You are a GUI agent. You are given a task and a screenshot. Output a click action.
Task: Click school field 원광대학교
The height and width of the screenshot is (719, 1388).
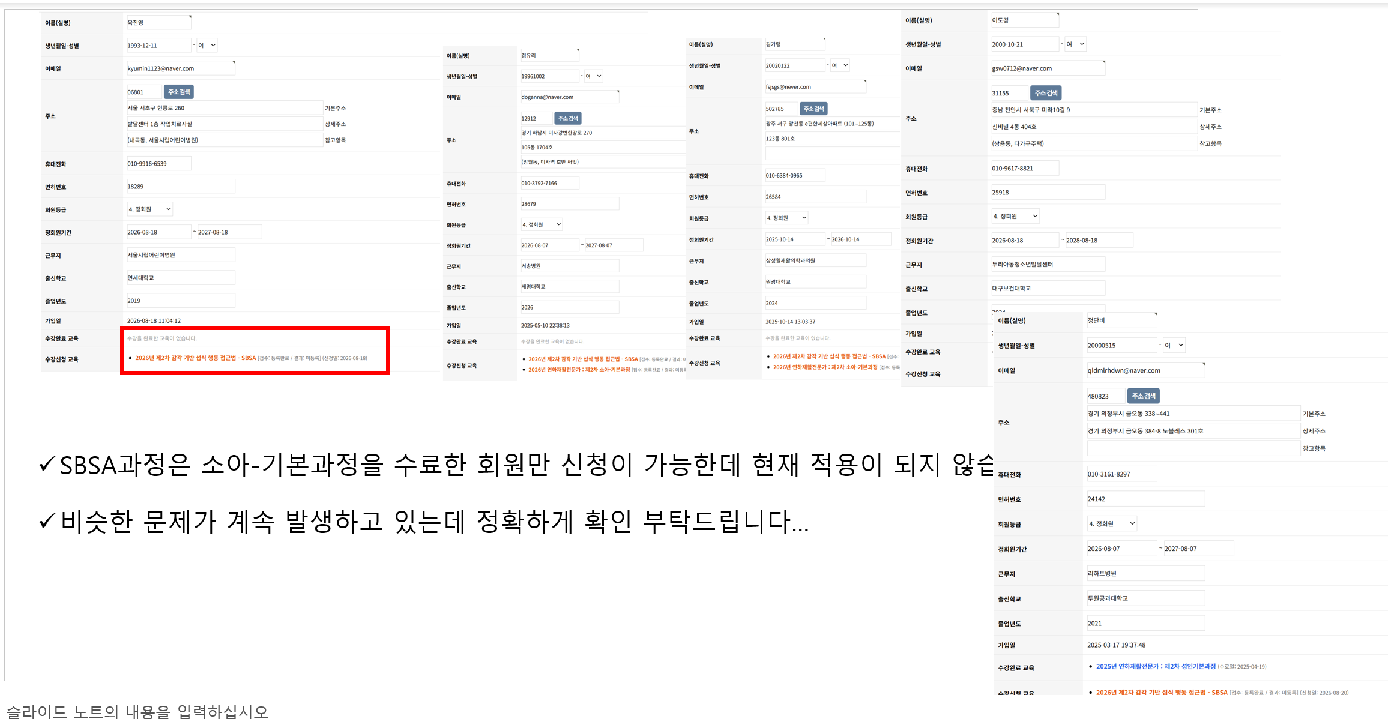click(x=815, y=281)
